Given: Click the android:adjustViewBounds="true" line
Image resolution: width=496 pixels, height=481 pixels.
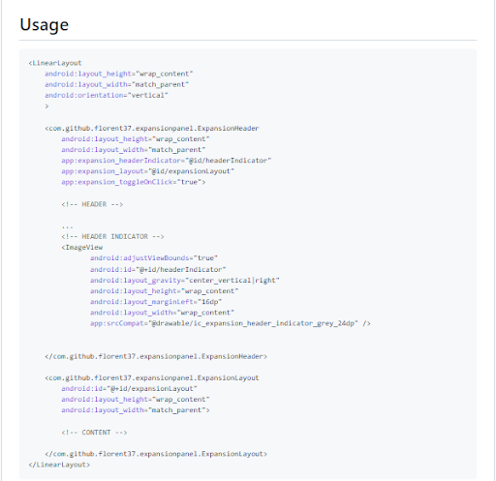Looking at the screenshot, I should (154, 258).
